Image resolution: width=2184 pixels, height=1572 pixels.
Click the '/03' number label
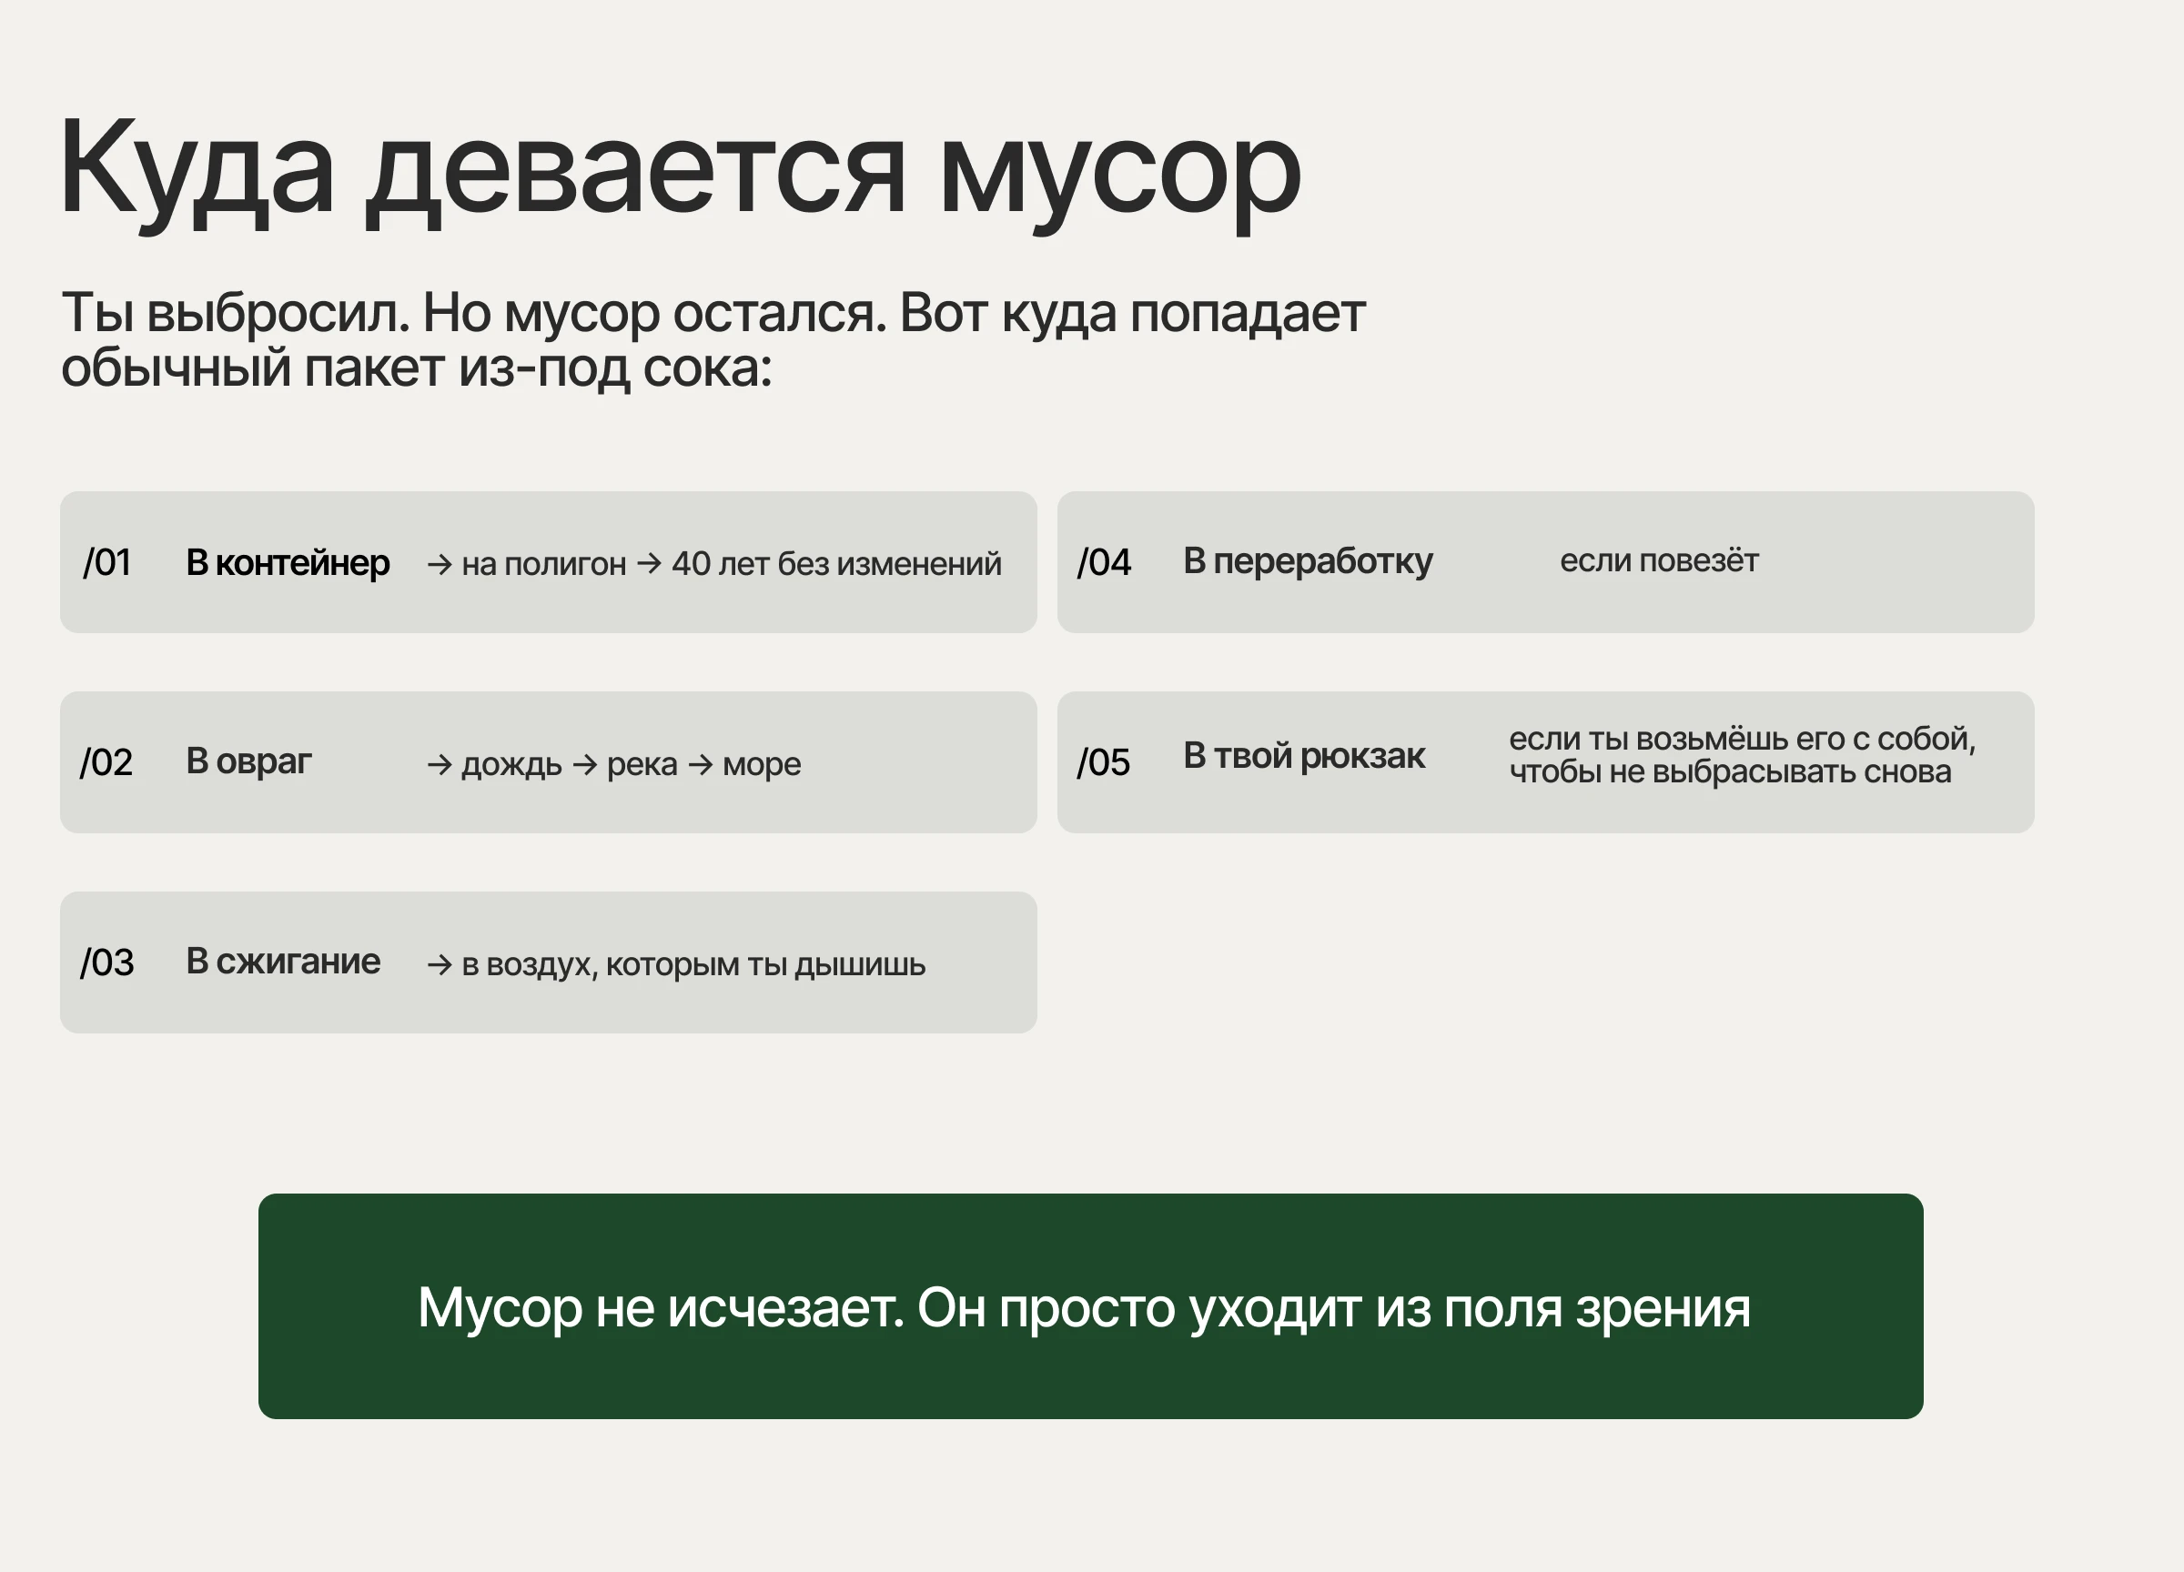click(106, 962)
